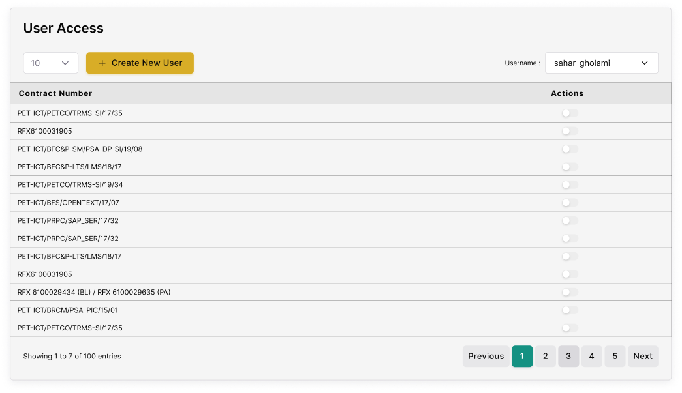Enable the switch for PET-ICT/PETCO/TRMS-SI/19/34
The height and width of the screenshot is (393, 682).
point(570,185)
